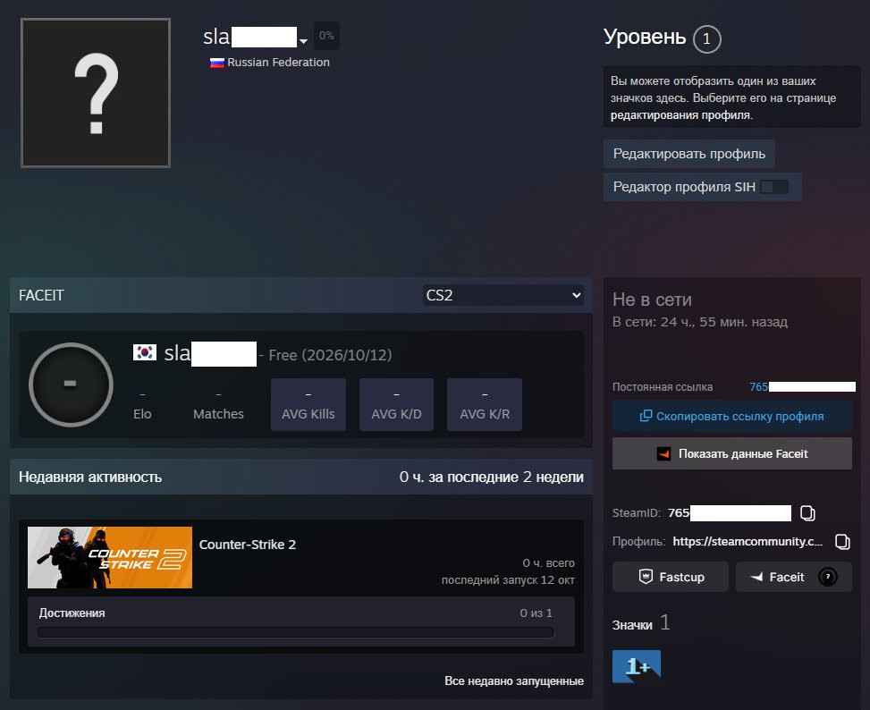Open Все недавно запущенные link

pos(514,680)
